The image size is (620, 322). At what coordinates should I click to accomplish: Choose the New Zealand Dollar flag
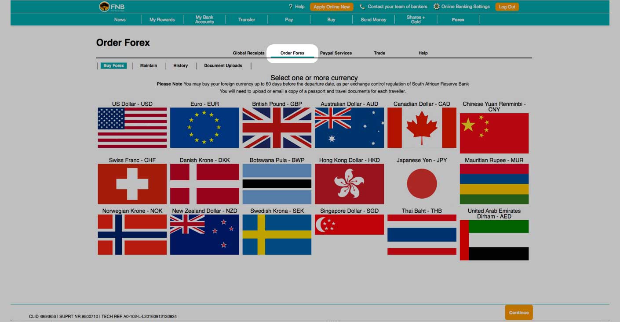coord(204,235)
